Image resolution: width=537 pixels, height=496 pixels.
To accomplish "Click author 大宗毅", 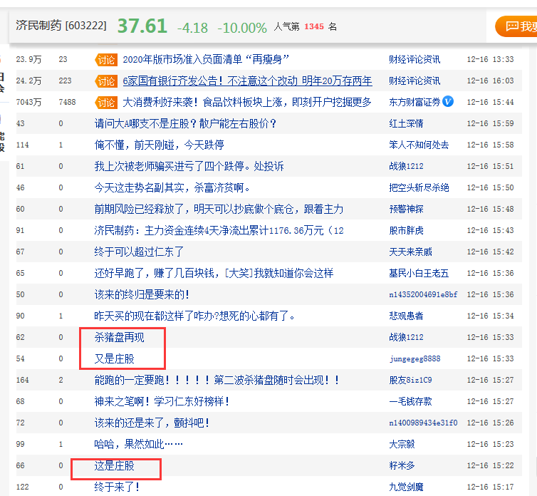I will point(402,444).
